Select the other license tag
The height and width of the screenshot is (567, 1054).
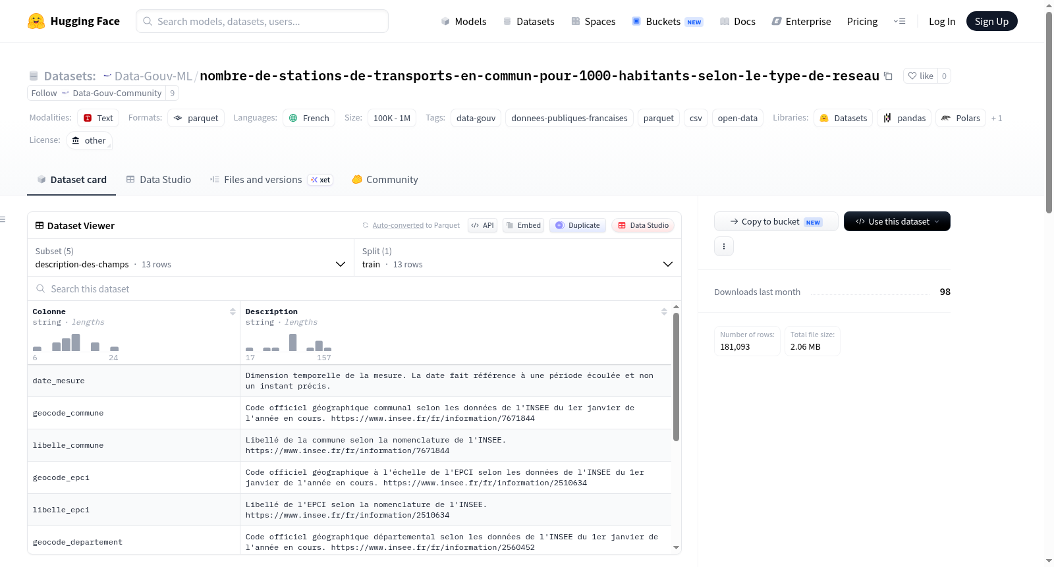coord(89,140)
